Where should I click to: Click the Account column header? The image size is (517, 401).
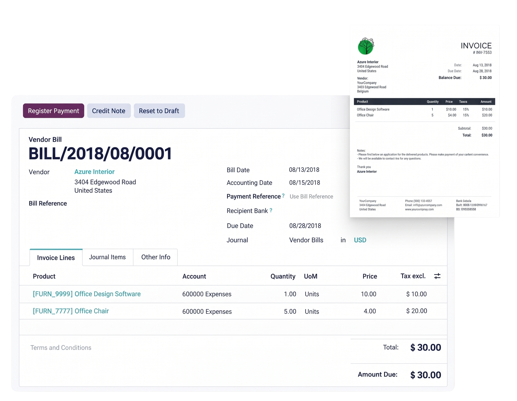pyautogui.click(x=194, y=276)
